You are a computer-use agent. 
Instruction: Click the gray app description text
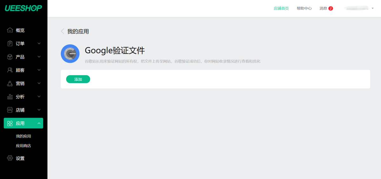click(172, 61)
